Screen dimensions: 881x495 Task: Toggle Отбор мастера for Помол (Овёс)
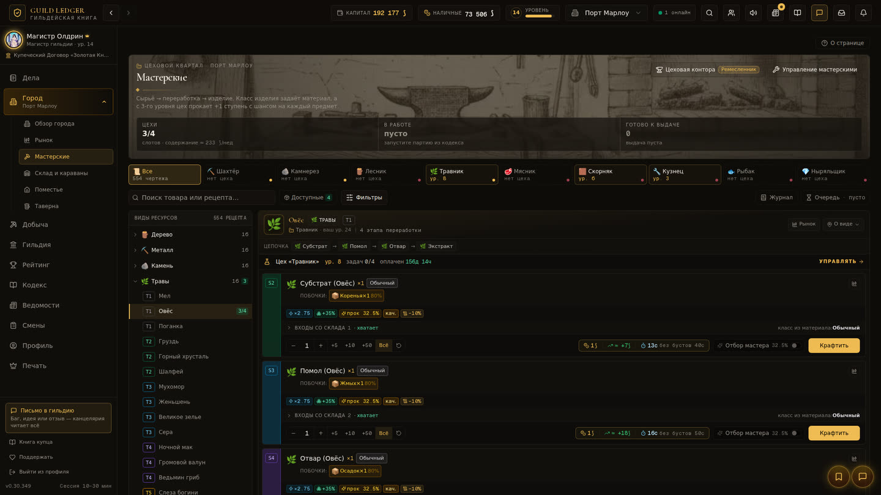click(794, 433)
